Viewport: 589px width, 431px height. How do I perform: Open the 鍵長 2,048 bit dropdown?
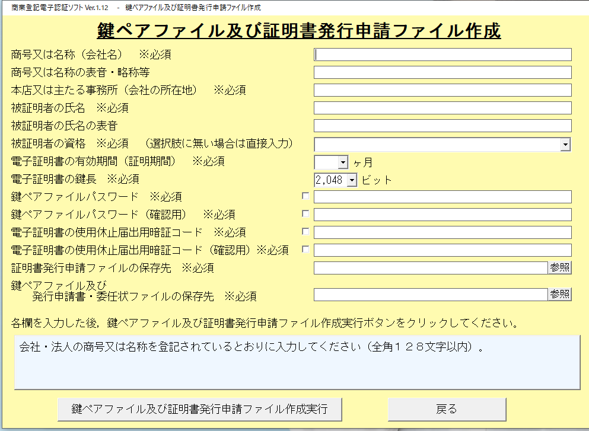(x=351, y=180)
